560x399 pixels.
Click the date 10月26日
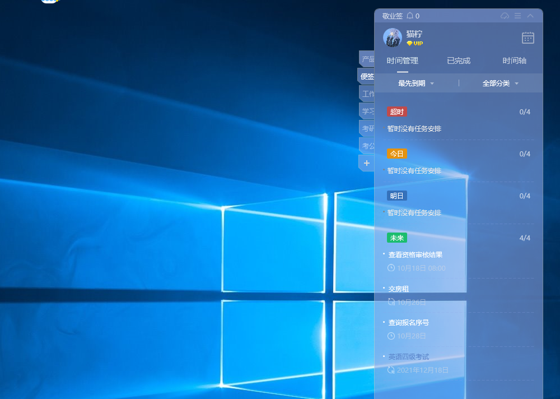coord(412,303)
